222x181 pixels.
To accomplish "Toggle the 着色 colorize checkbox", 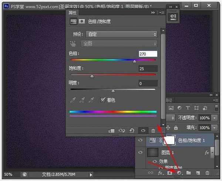I will [103, 100].
